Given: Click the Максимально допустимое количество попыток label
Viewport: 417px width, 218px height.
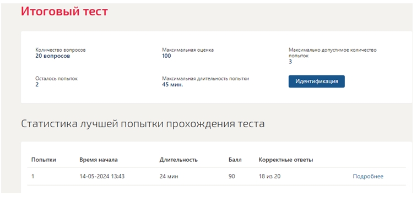Looking at the screenshot, I should click(x=332, y=53).
